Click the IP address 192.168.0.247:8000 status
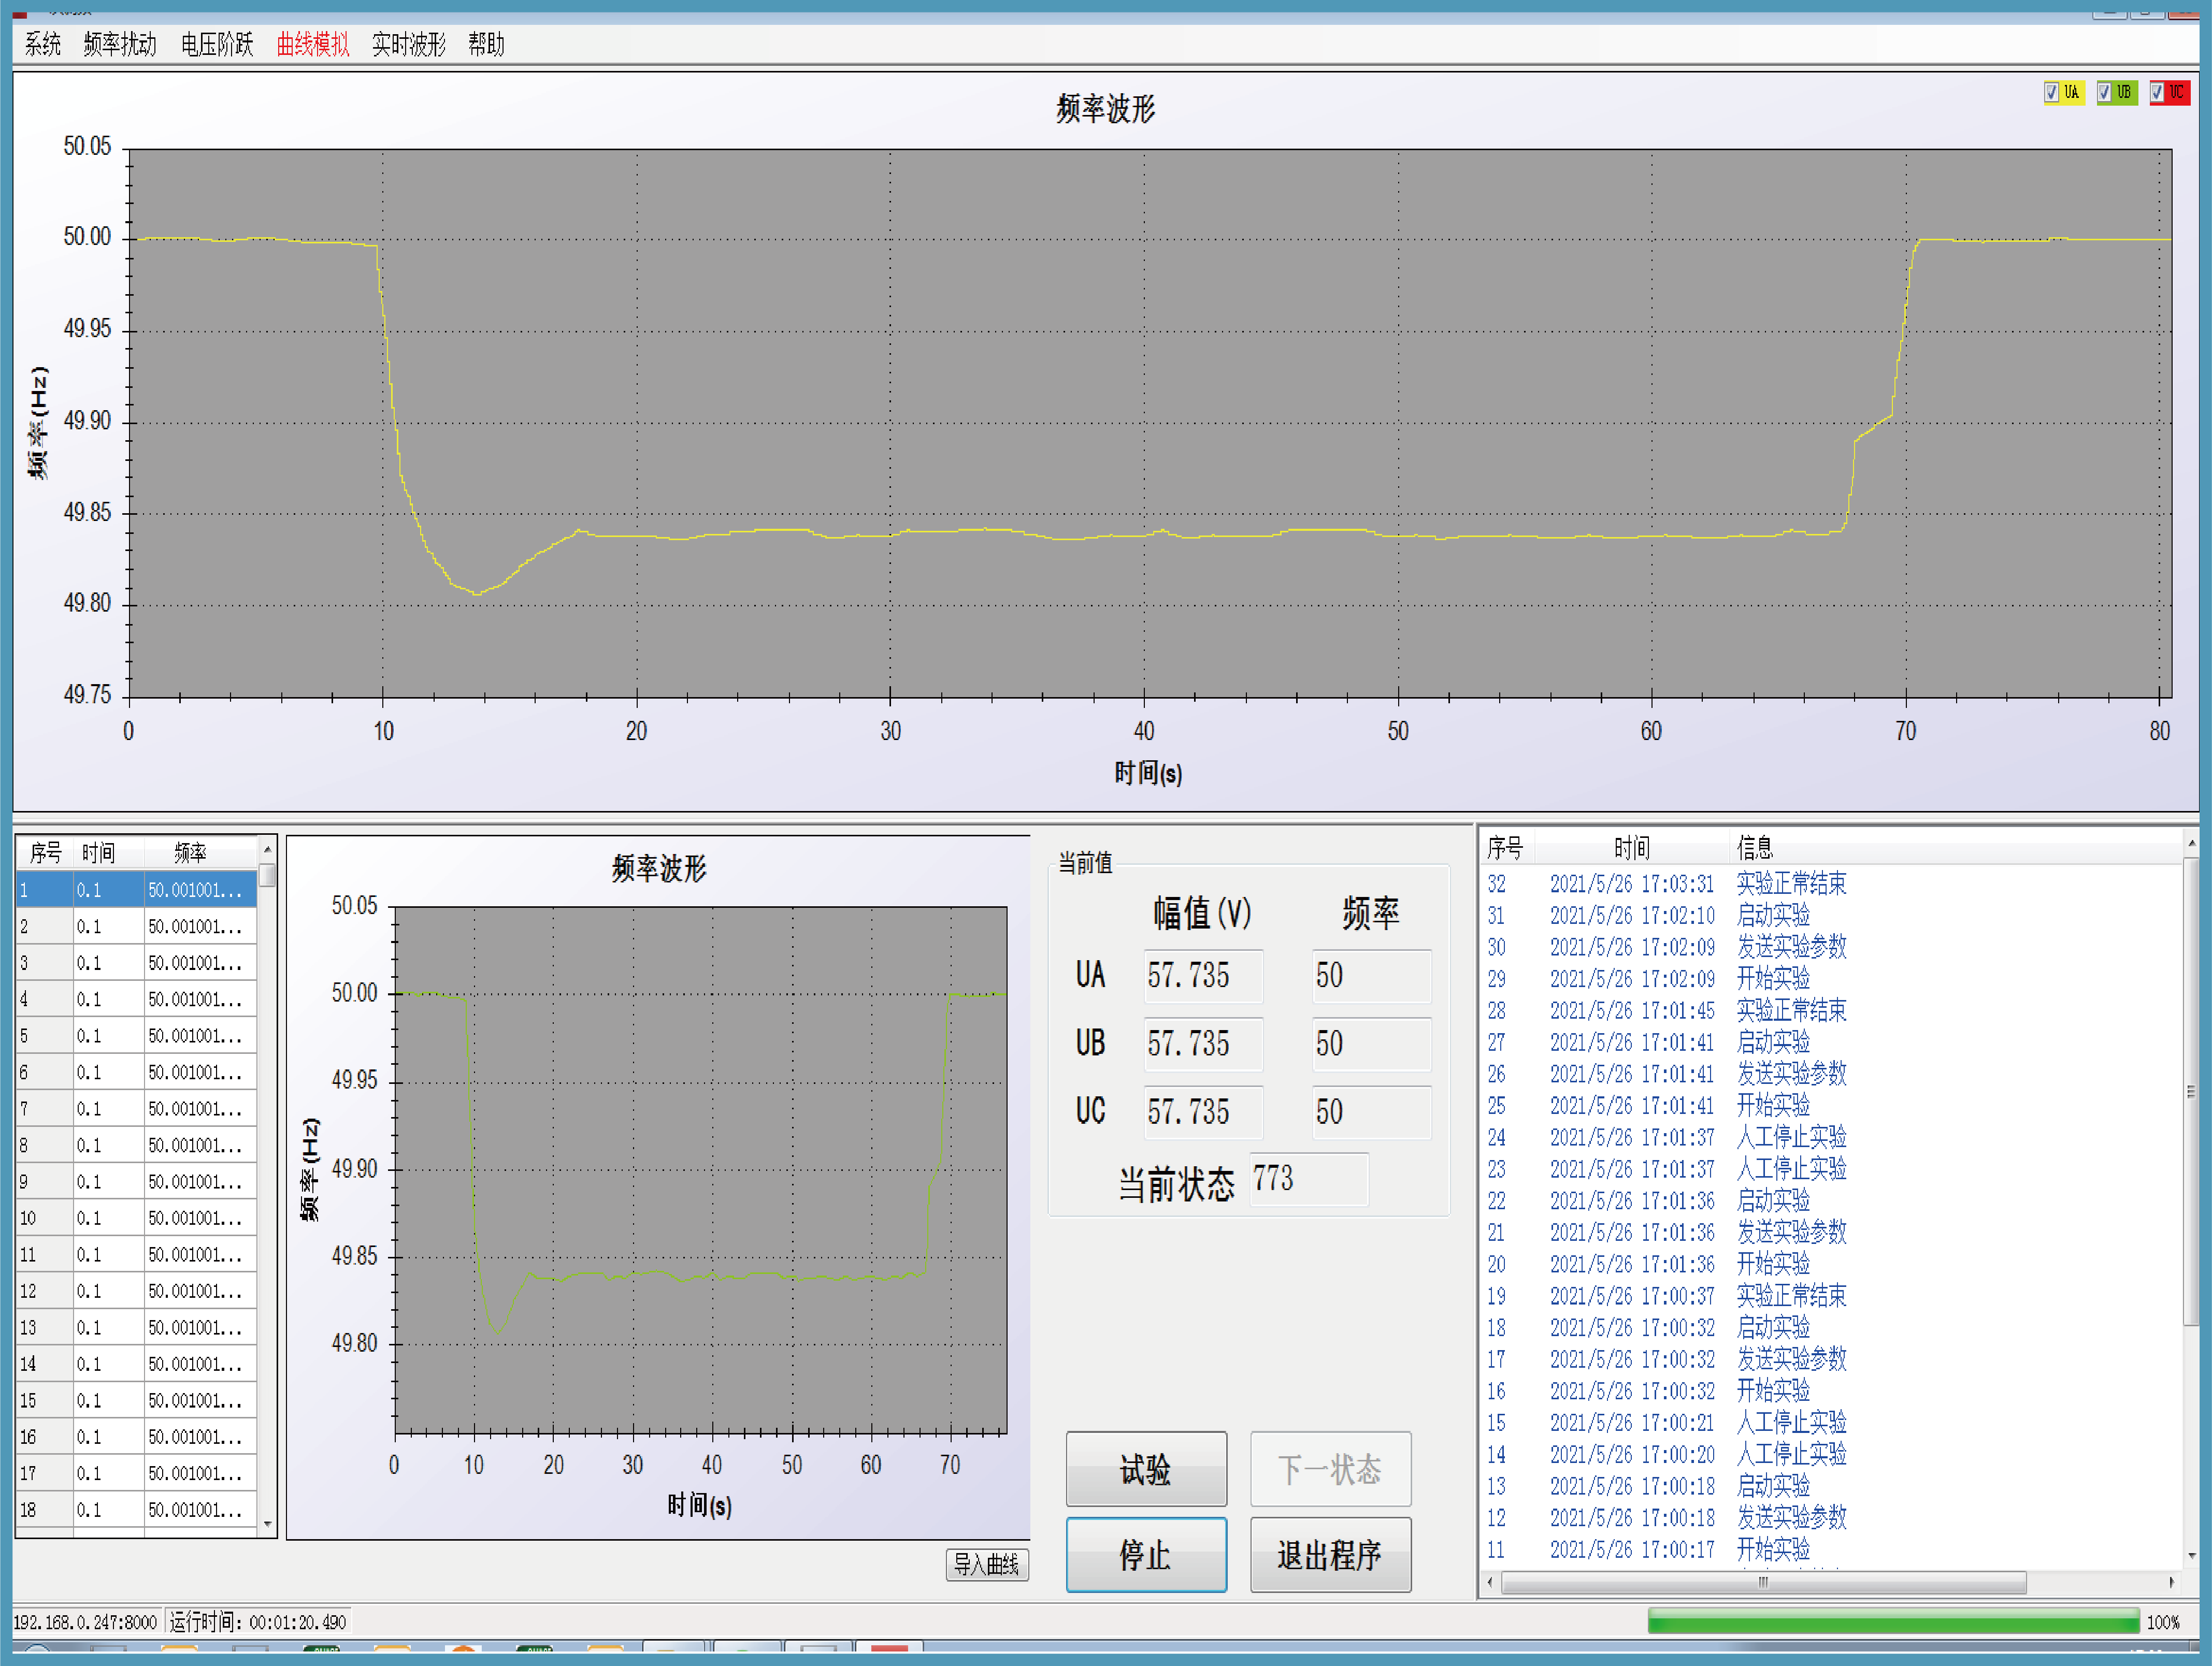Image resolution: width=2212 pixels, height=1666 pixels. pos(85,1622)
